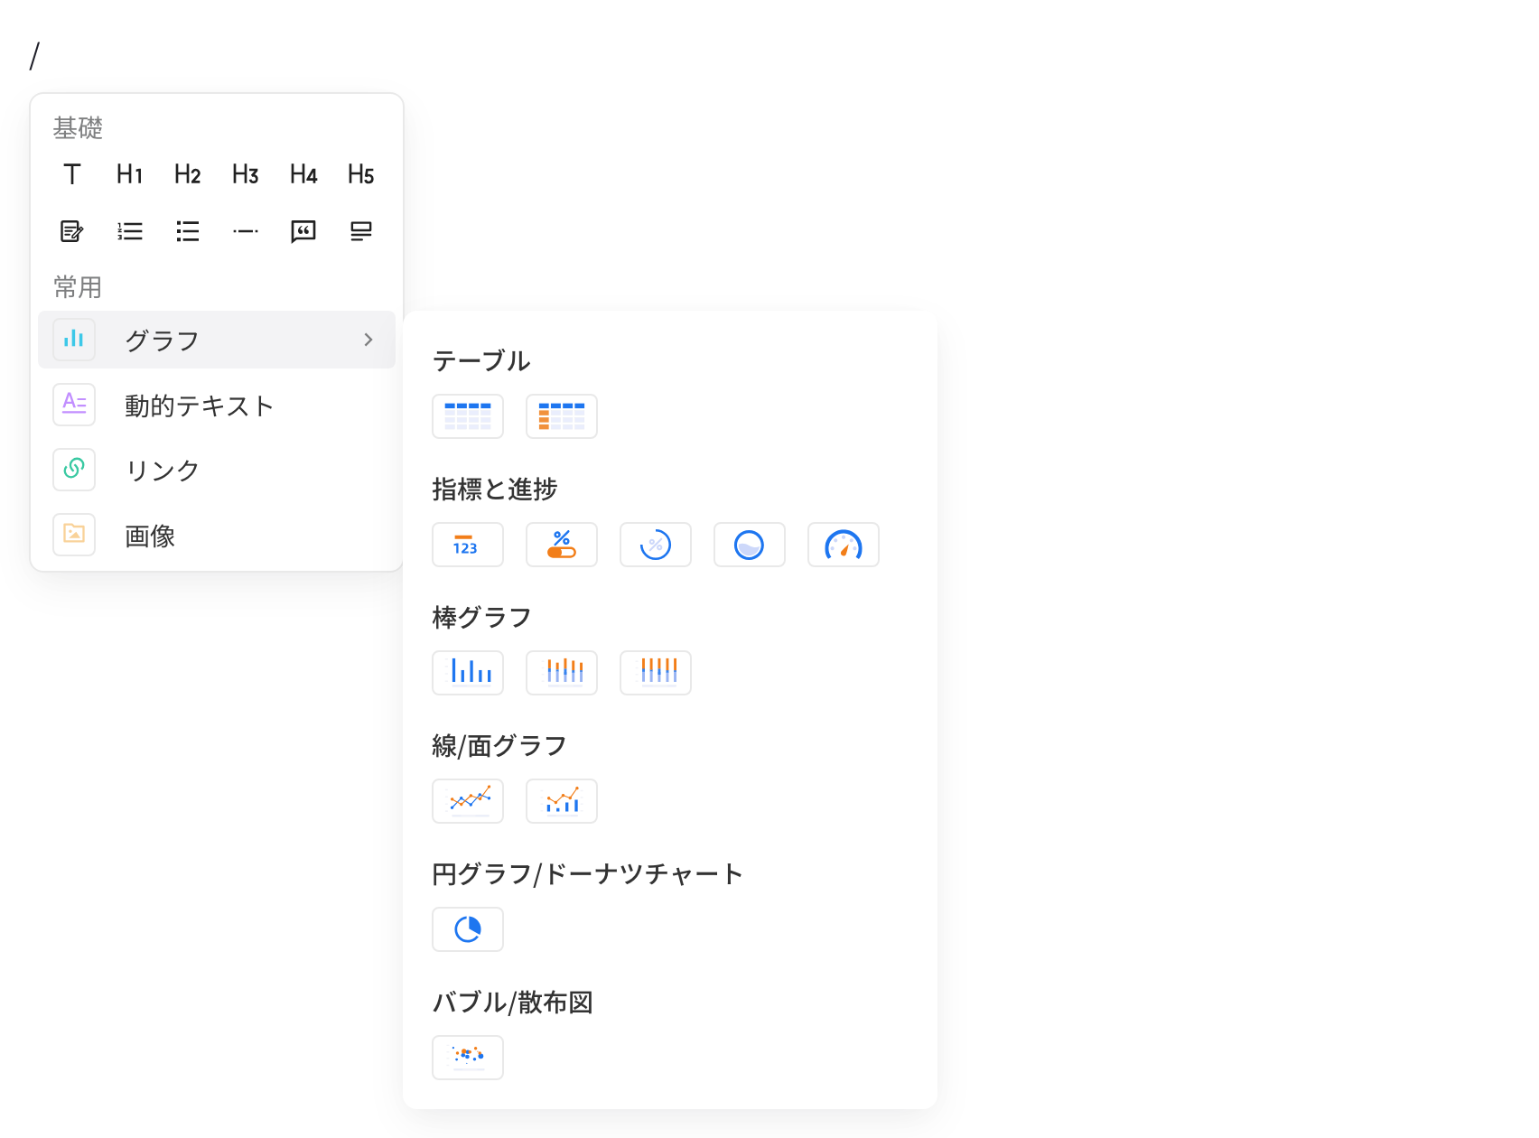Insert an H5 heading

point(361,174)
